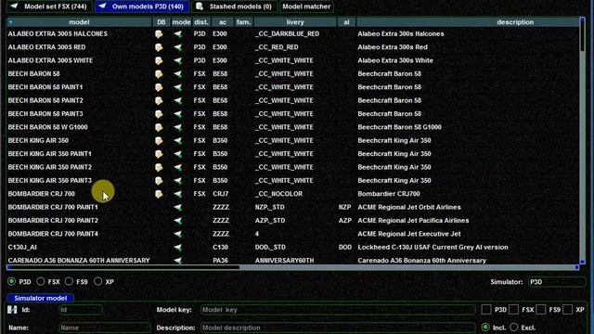This screenshot has height=334, width=594.
Task: Sort by the model column header
Action: coord(79,22)
